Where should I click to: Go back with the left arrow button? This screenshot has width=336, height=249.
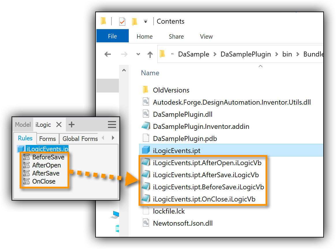(108, 54)
